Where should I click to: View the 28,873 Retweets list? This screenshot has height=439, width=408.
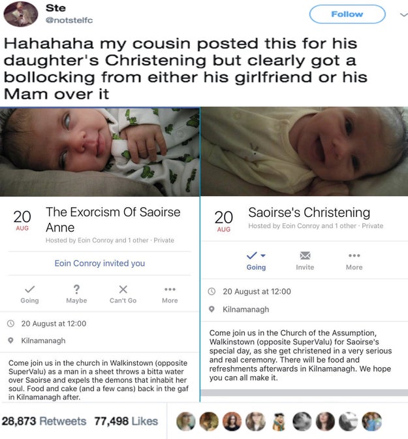[x=43, y=421]
